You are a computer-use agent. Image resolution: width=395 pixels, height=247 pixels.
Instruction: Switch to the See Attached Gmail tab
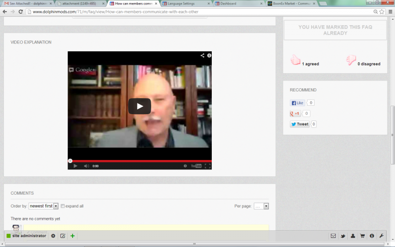point(28,3)
